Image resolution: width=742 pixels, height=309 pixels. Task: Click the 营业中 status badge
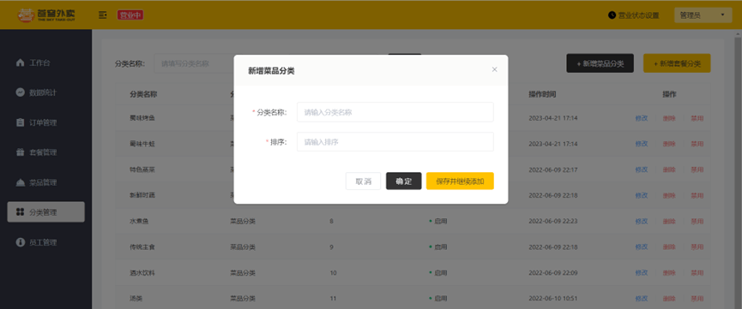click(130, 15)
